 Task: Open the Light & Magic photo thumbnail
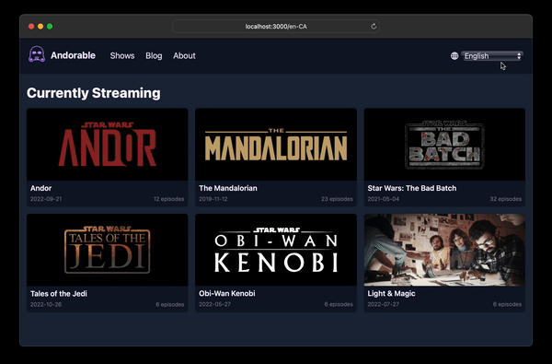[444, 250]
